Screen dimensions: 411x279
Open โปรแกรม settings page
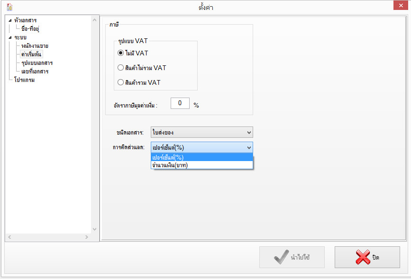(24, 80)
